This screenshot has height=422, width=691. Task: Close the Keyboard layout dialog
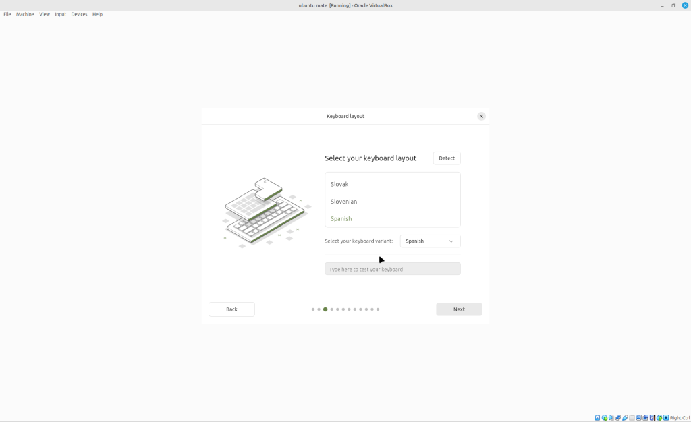pyautogui.click(x=481, y=116)
